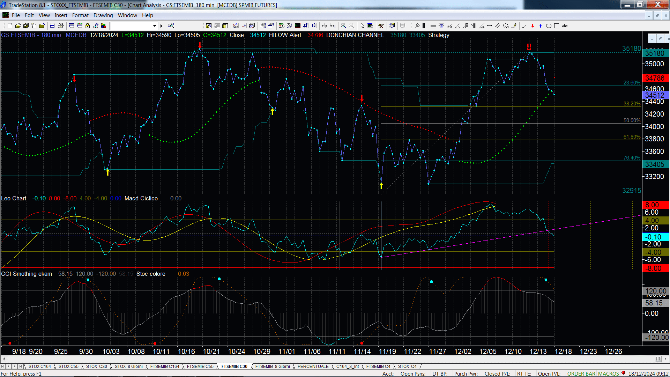
Task: Select the ellipse drawing tool
Action: [549, 25]
